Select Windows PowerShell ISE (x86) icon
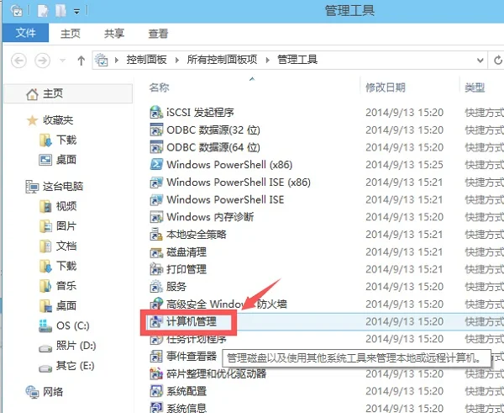This screenshot has height=413, width=504. pos(156,183)
